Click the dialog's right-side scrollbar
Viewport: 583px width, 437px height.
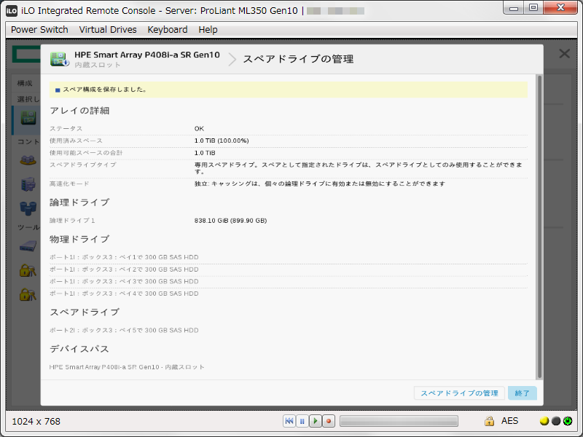coord(539,219)
